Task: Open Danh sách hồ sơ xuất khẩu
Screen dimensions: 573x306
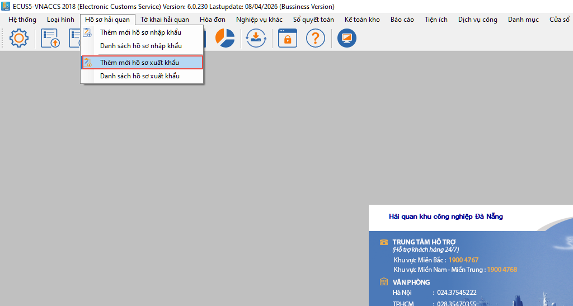Action: pyautogui.click(x=139, y=76)
